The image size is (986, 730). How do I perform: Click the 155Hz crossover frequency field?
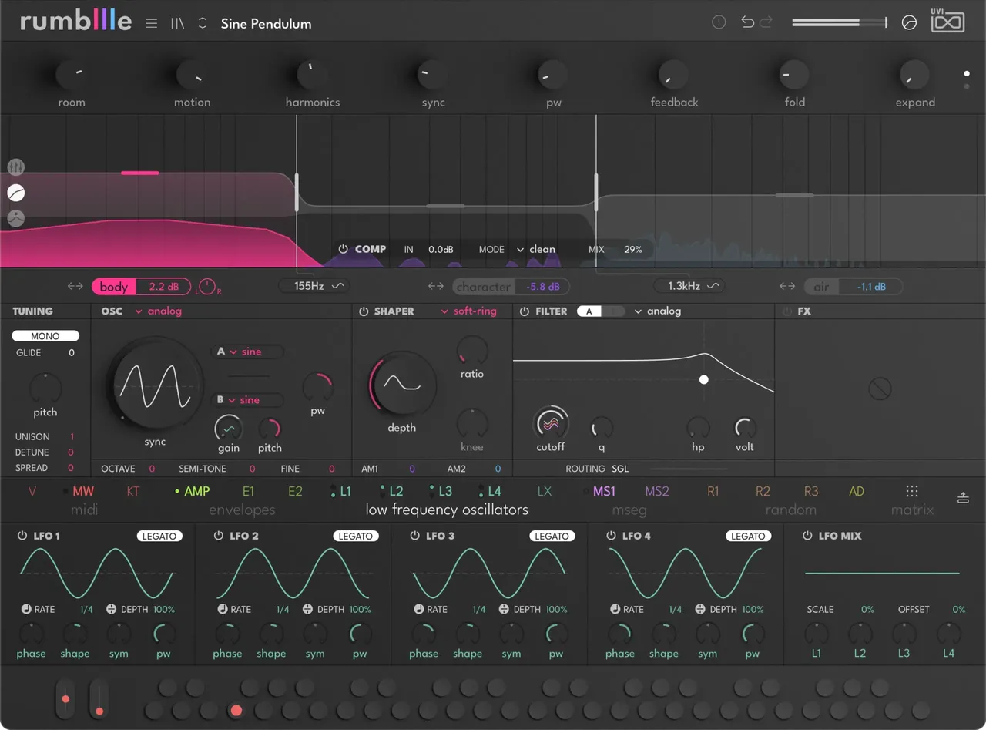point(314,286)
